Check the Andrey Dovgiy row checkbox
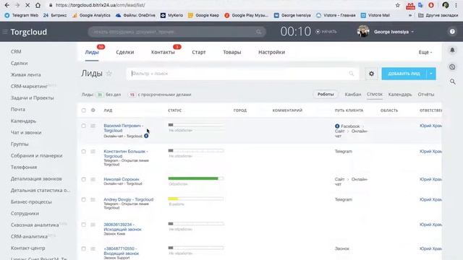 pyautogui.click(x=84, y=200)
